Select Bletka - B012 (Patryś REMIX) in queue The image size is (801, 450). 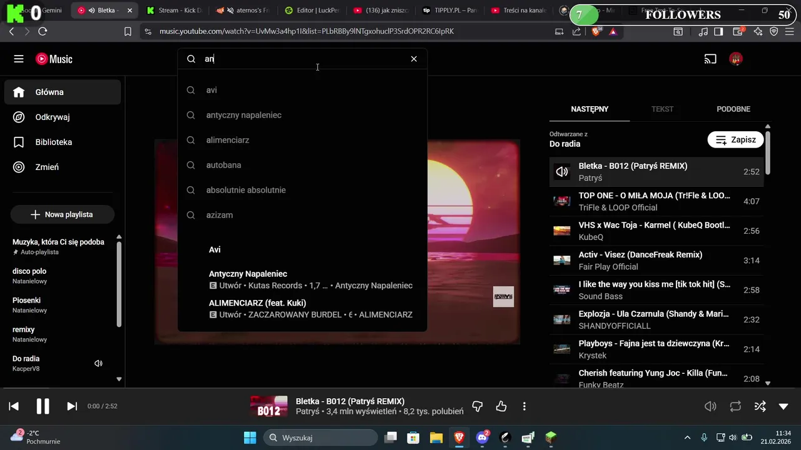(656, 172)
